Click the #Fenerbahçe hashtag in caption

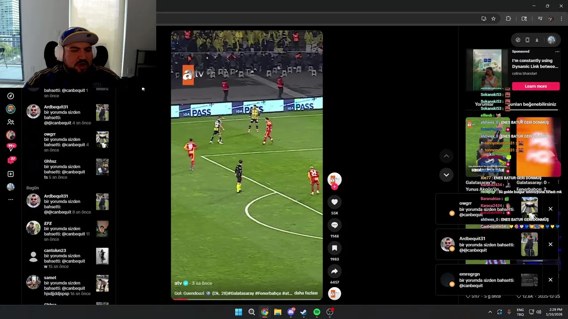(x=268, y=293)
